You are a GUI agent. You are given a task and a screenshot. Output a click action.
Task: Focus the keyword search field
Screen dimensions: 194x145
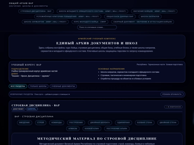97,27
